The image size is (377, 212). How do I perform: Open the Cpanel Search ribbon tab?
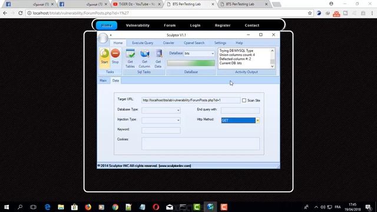[x=194, y=43]
